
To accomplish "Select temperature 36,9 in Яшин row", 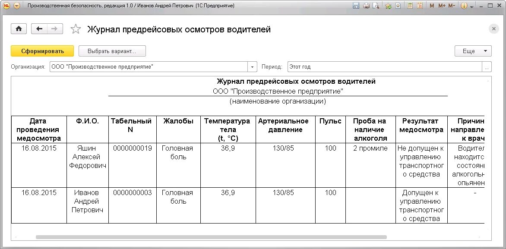I will click(228, 165).
